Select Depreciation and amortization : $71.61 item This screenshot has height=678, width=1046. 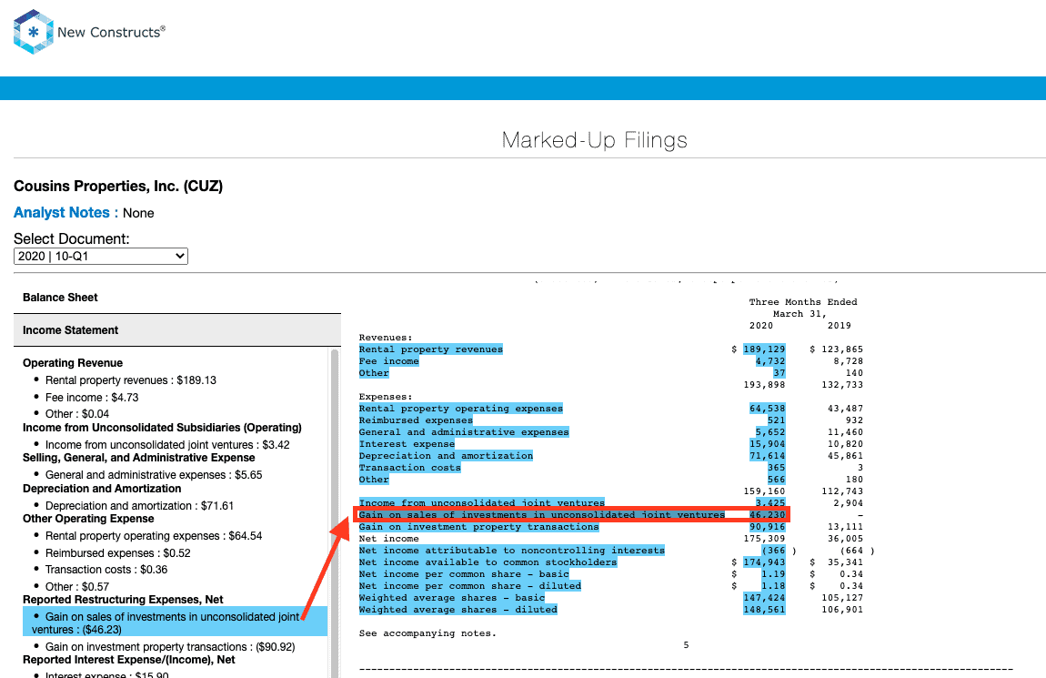(139, 506)
